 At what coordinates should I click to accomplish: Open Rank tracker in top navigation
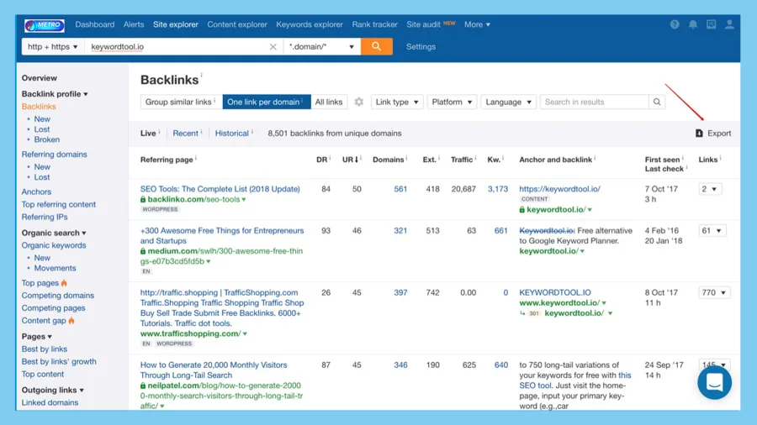pos(374,24)
